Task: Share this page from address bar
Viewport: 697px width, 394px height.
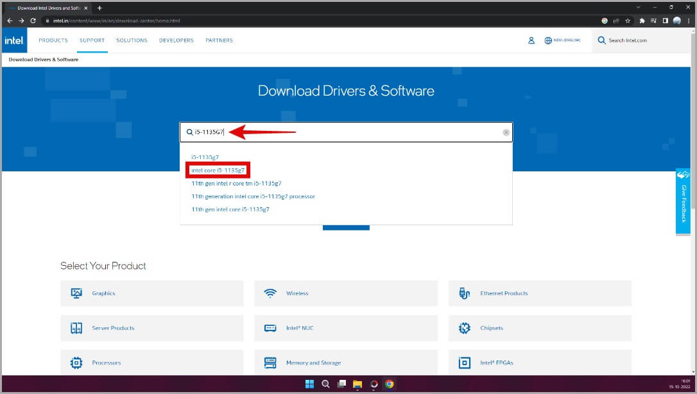Action: tap(616, 21)
